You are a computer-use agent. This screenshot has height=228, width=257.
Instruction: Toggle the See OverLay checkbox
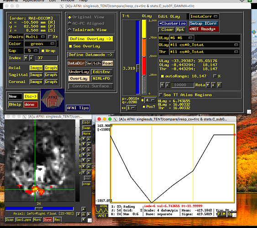pos(70,47)
